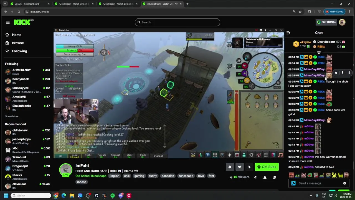
Task: Select the Sit emote in quick emotes
Action: coord(334,175)
